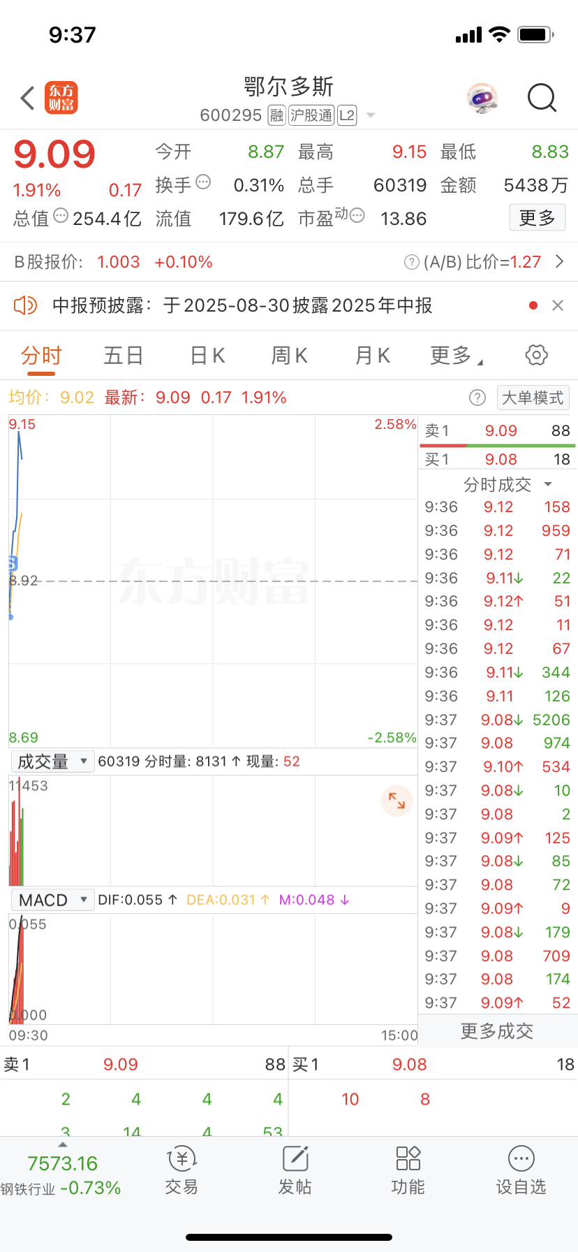578x1252 pixels.
Task: Tap the search magnifier icon
Action: click(542, 99)
